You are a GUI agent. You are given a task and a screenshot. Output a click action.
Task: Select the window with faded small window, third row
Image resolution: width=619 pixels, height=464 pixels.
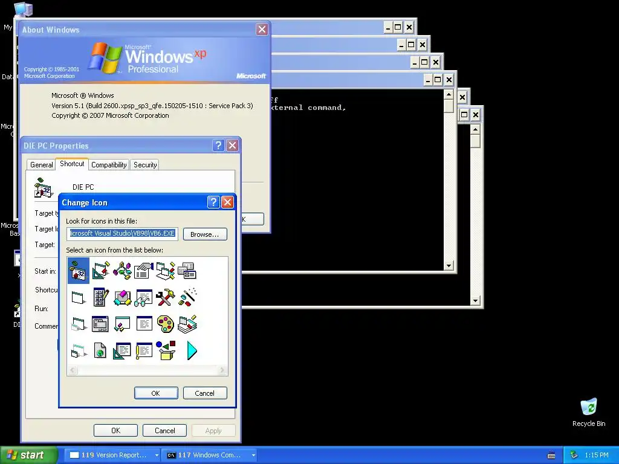79,324
